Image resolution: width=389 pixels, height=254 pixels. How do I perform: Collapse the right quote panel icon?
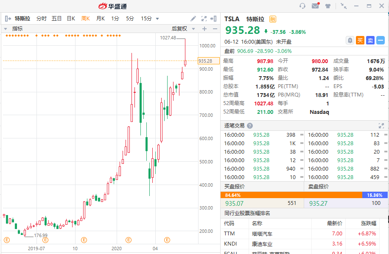[x=213, y=19]
